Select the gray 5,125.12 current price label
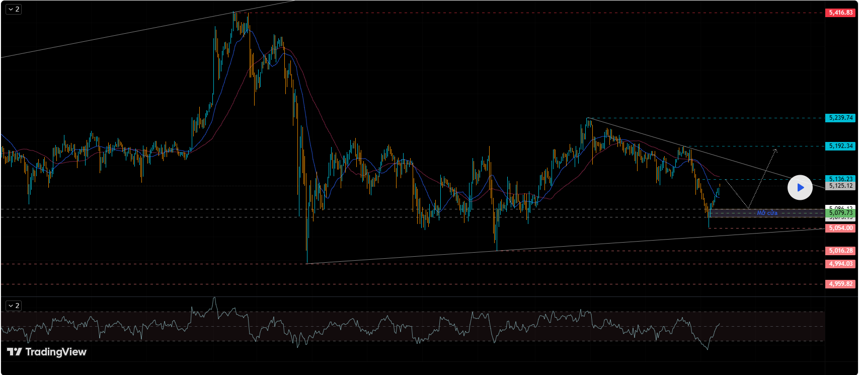Image resolution: width=860 pixels, height=375 pixels. point(840,186)
